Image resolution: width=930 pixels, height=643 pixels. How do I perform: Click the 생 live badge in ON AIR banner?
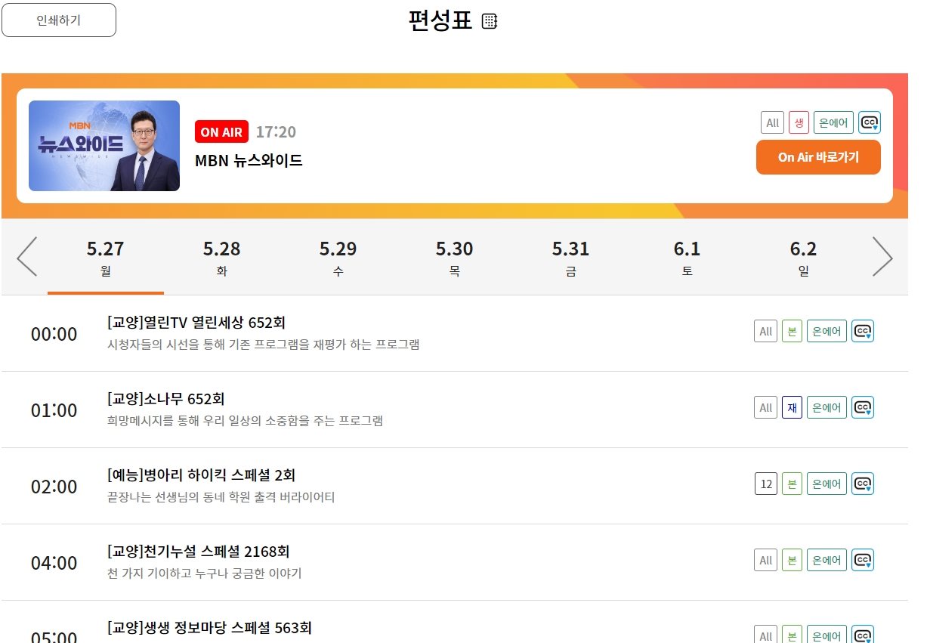click(799, 122)
